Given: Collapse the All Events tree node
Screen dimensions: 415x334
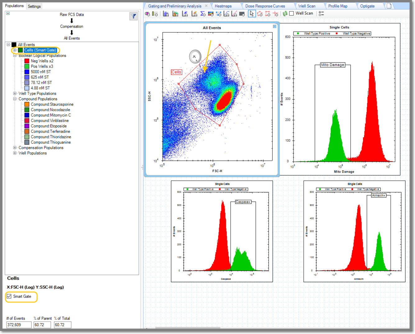Looking at the screenshot, I should (8, 45).
